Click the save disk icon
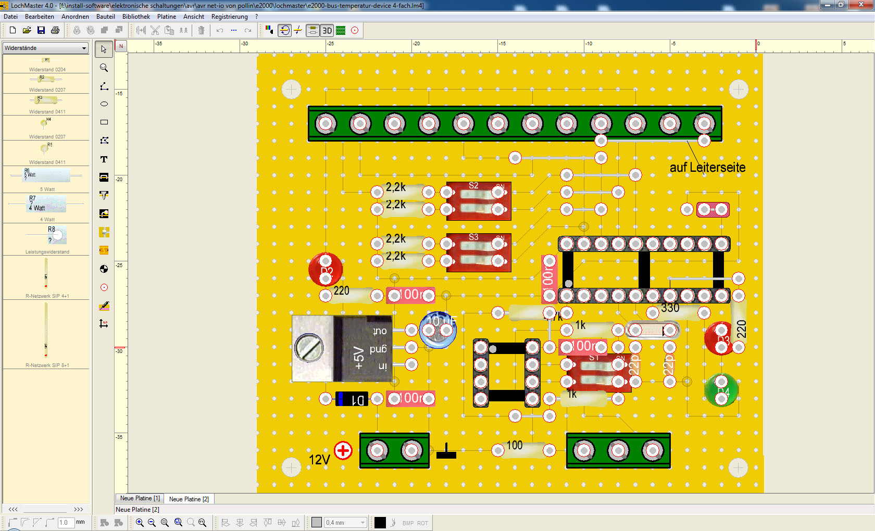The height and width of the screenshot is (531, 875). tap(41, 31)
